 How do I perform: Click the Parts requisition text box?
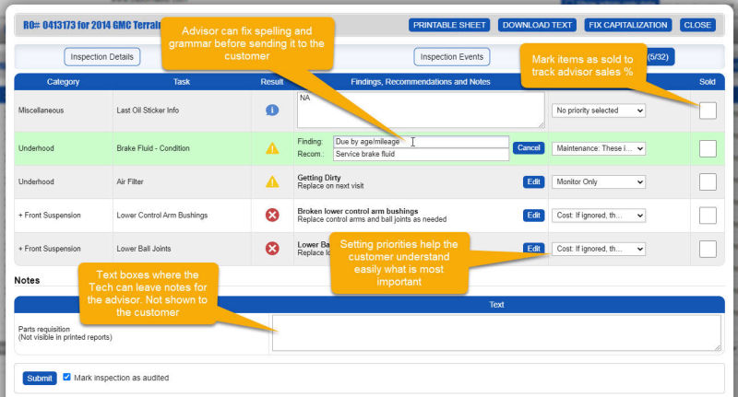[x=496, y=333]
